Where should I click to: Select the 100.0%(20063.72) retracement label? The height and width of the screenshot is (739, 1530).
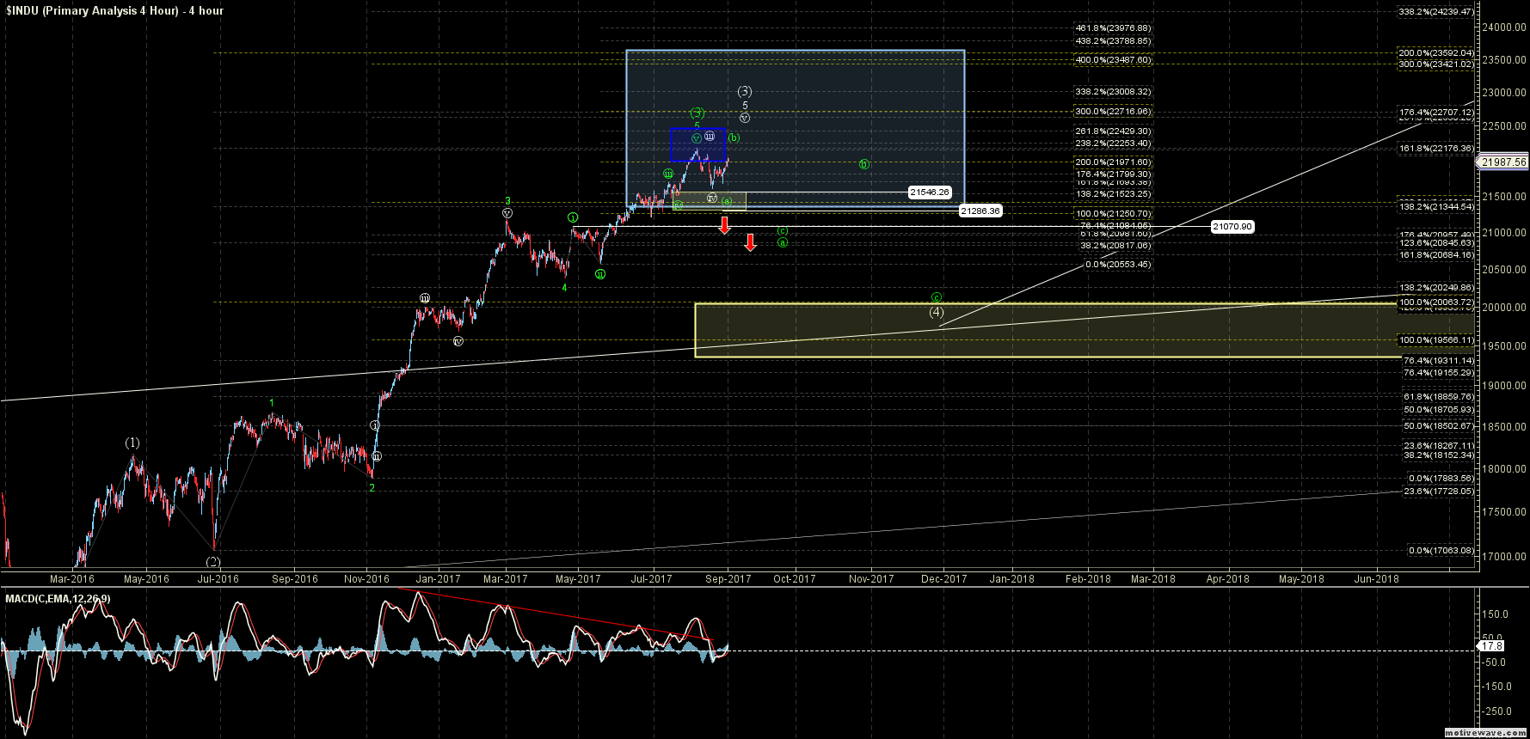pos(1436,302)
